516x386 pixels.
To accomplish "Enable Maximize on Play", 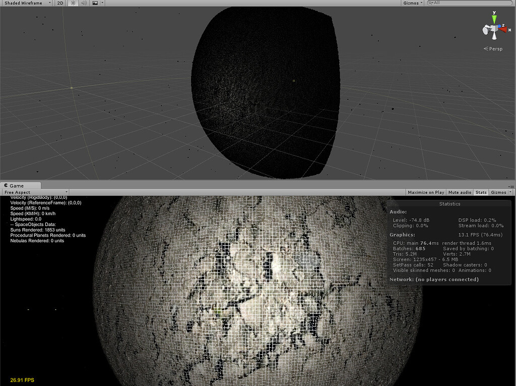I will (x=425, y=192).
